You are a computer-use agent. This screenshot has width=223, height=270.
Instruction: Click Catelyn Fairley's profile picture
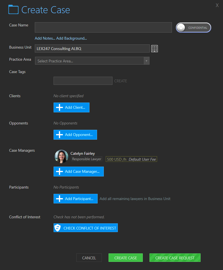pyautogui.click(x=61, y=156)
